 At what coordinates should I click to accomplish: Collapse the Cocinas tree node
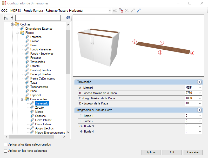click(x=12, y=25)
